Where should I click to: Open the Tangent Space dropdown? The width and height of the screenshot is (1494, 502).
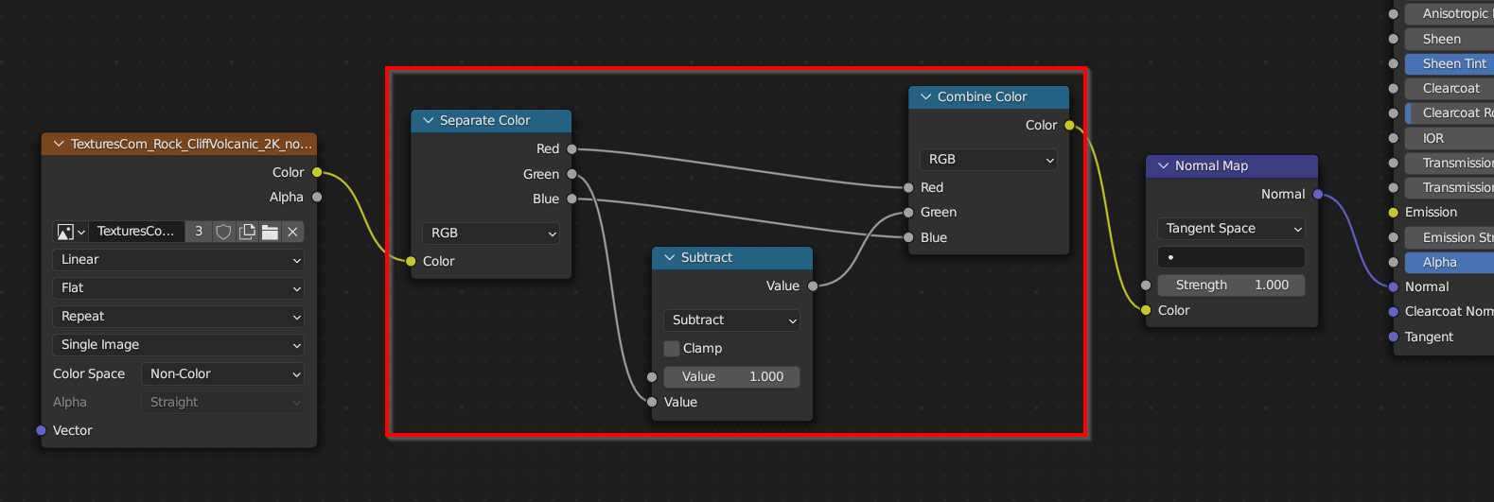pos(1231,228)
